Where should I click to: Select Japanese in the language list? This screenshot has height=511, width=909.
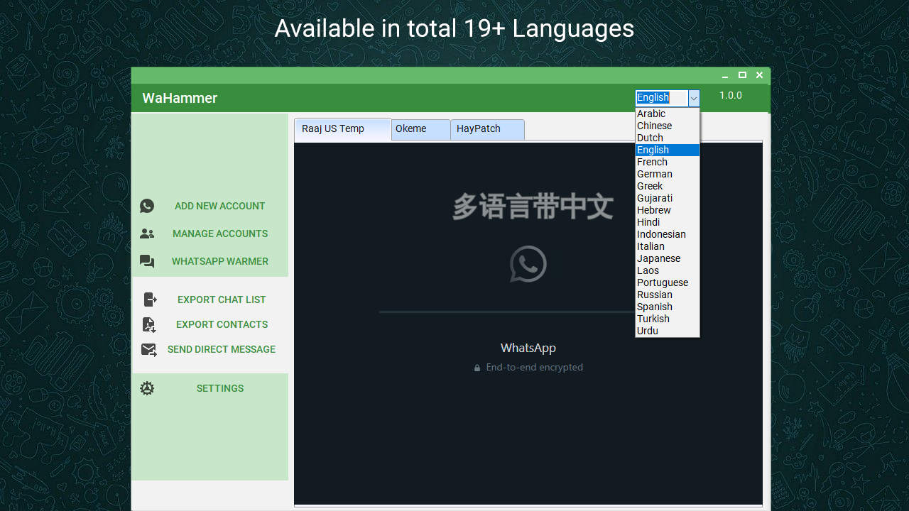(x=668, y=258)
